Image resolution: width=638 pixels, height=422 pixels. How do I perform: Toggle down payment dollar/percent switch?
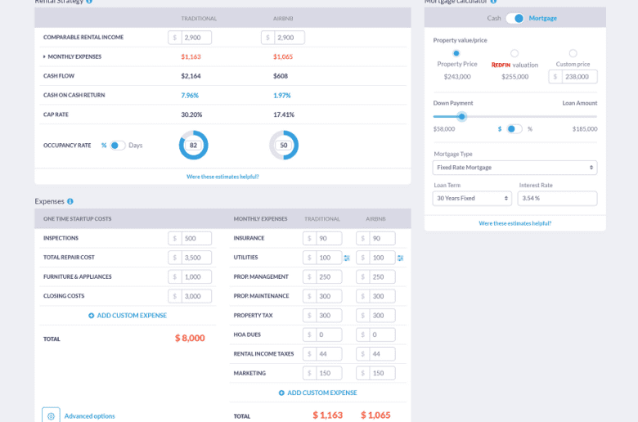click(x=514, y=129)
